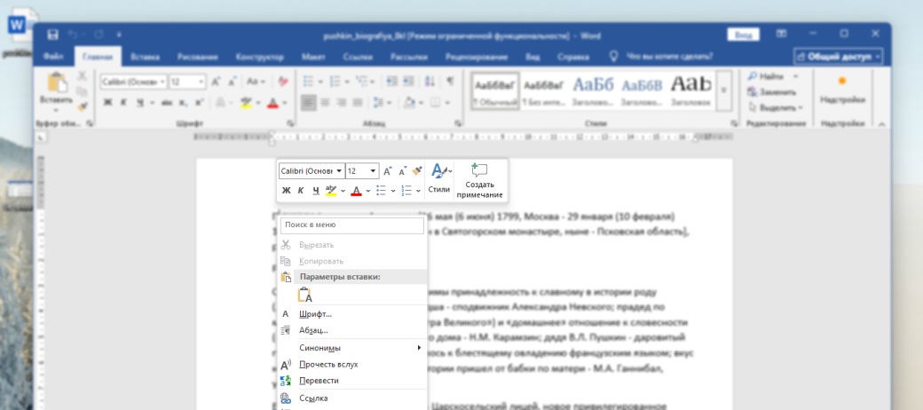Click the numbered list icon in mini toolbar
923x410 pixels.
click(406, 190)
